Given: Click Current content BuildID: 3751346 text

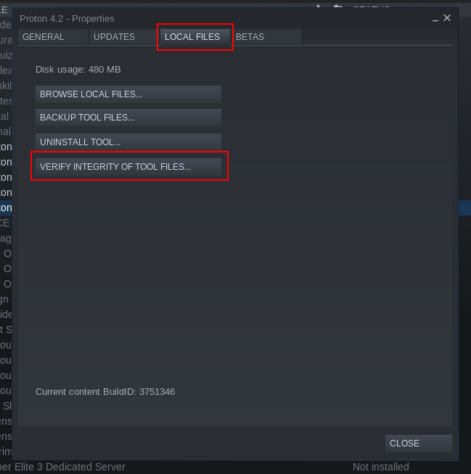Looking at the screenshot, I should tap(105, 392).
